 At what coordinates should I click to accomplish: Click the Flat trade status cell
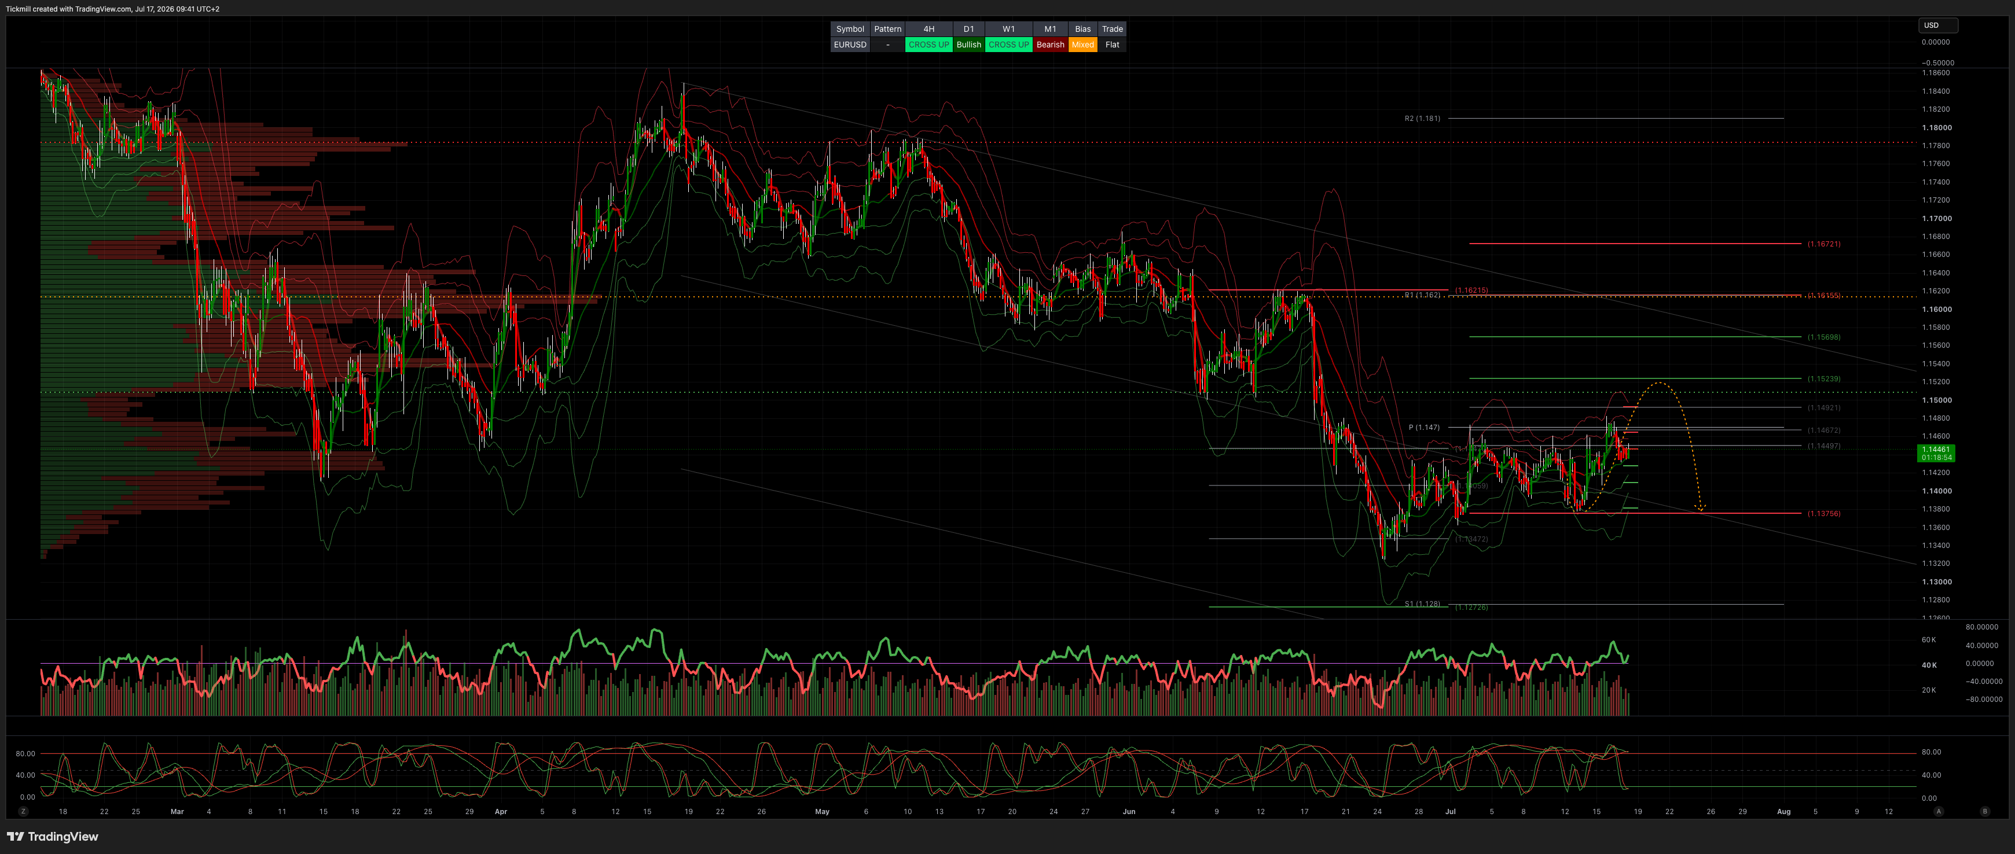1113,45
